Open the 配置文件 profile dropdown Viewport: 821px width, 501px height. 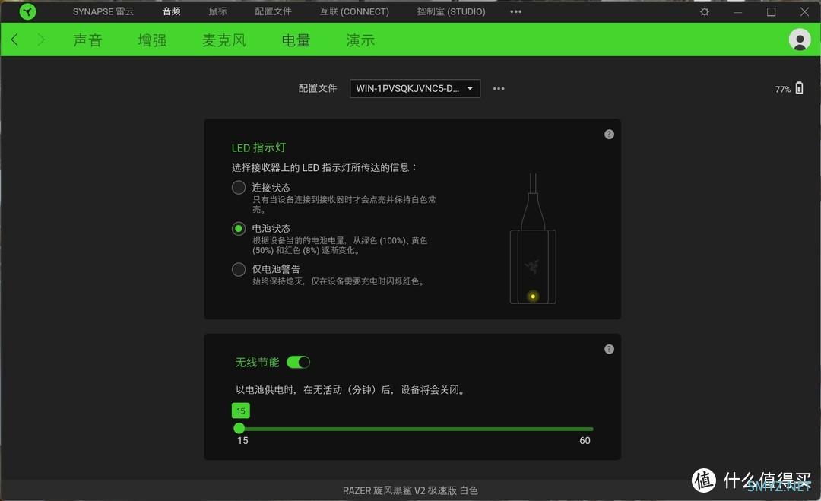point(415,88)
